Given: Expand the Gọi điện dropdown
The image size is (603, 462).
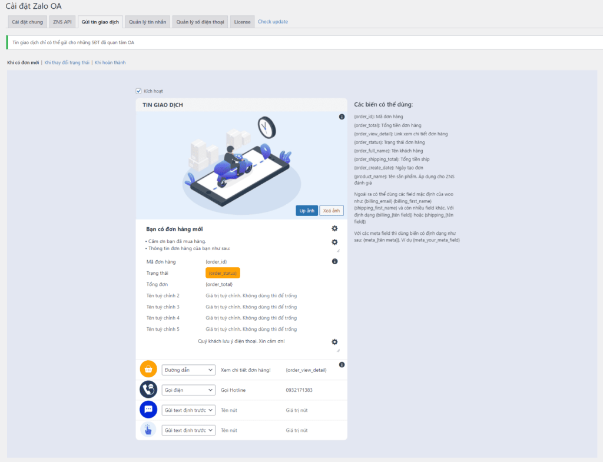Looking at the screenshot, I should pyautogui.click(x=188, y=390).
